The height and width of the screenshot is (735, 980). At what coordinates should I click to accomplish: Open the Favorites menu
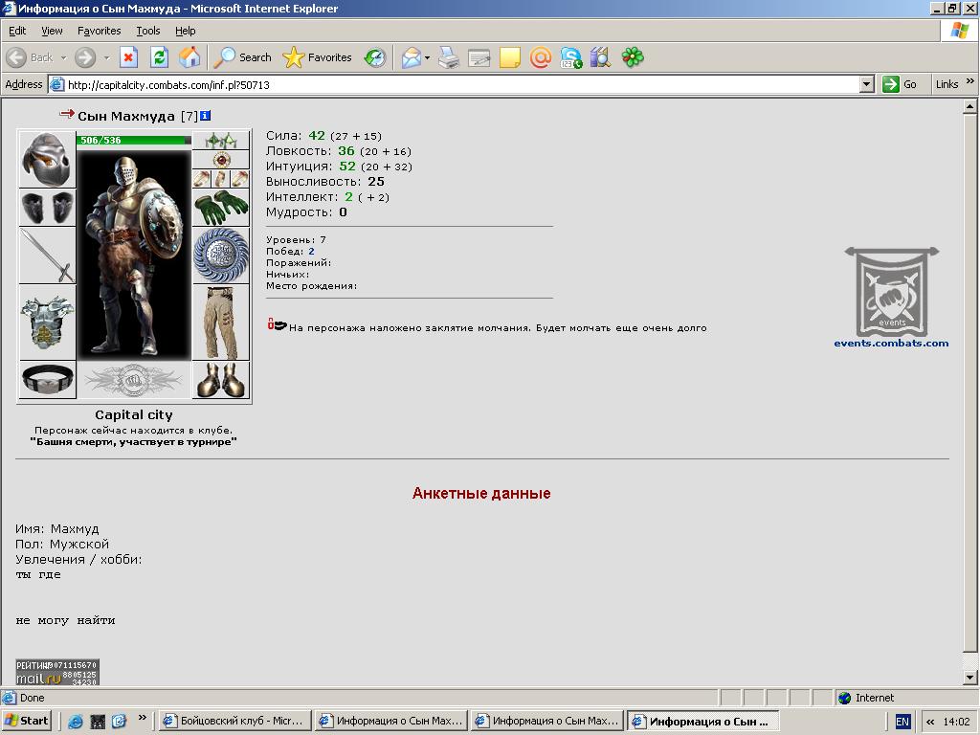coord(99,31)
